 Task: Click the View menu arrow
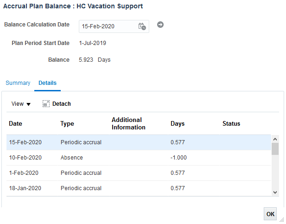(x=28, y=104)
